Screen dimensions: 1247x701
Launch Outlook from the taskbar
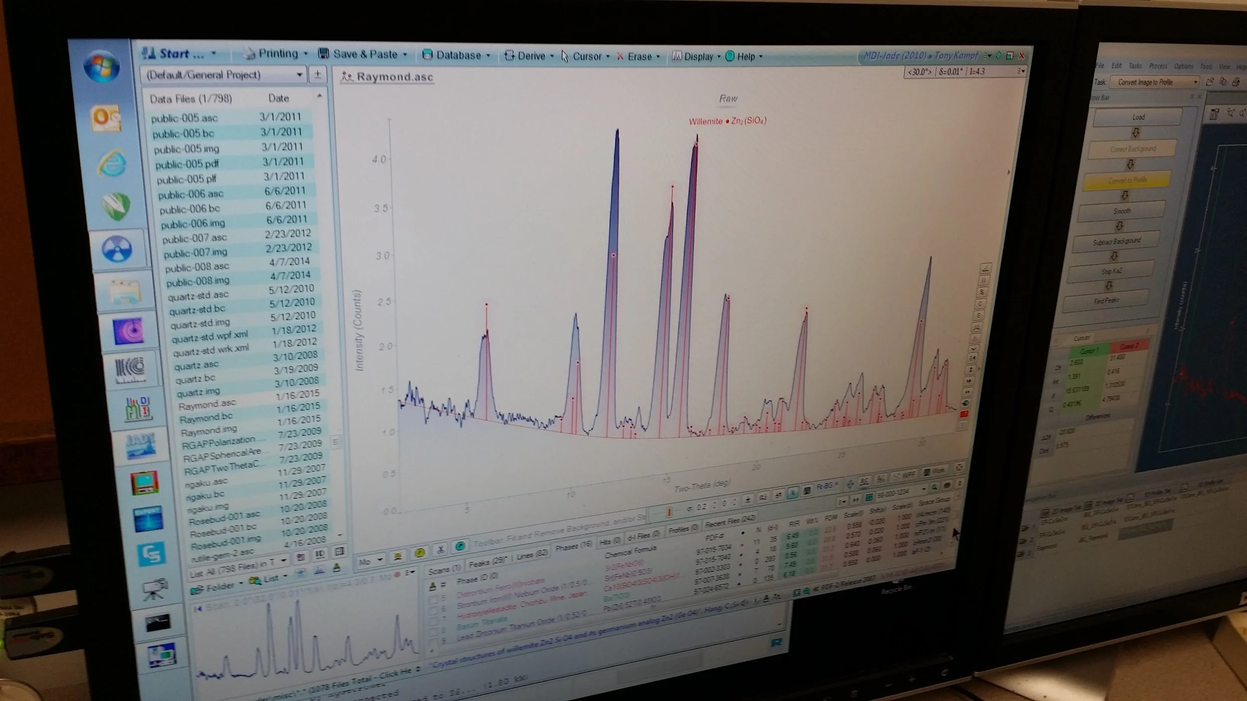106,119
